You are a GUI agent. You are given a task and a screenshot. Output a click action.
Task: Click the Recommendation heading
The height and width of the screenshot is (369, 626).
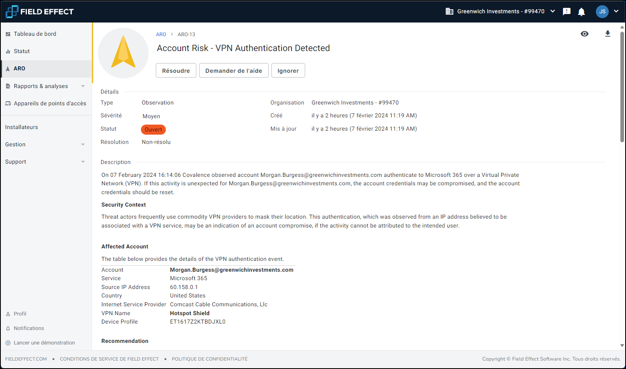pyautogui.click(x=125, y=341)
